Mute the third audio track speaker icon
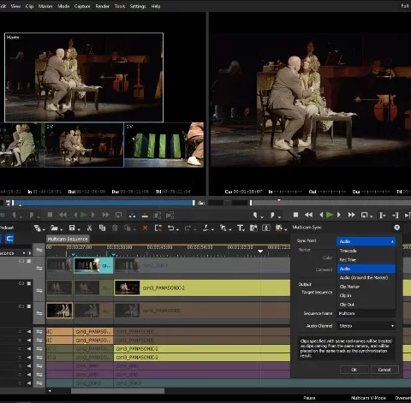Image resolution: width=411 pixels, height=403 pixels. [29, 349]
